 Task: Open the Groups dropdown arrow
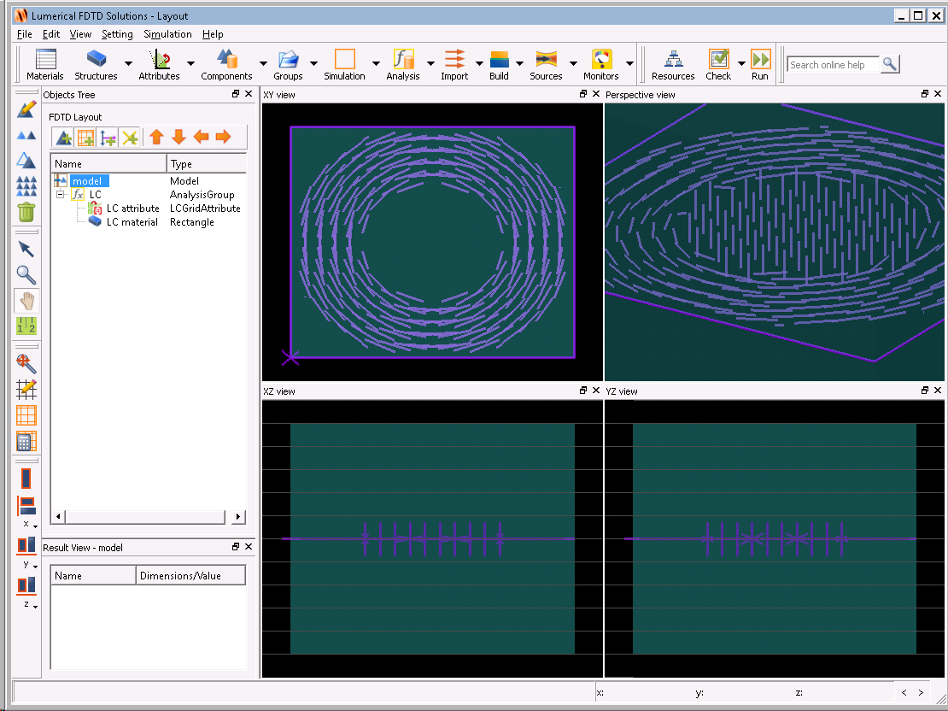click(x=313, y=63)
